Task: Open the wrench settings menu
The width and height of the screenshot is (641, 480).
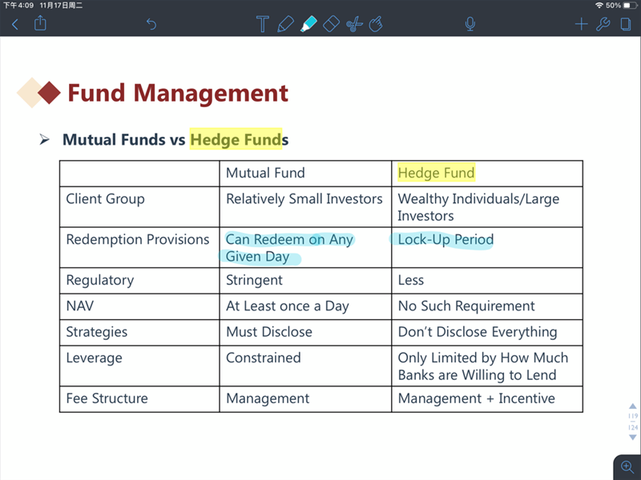Action: [x=603, y=24]
